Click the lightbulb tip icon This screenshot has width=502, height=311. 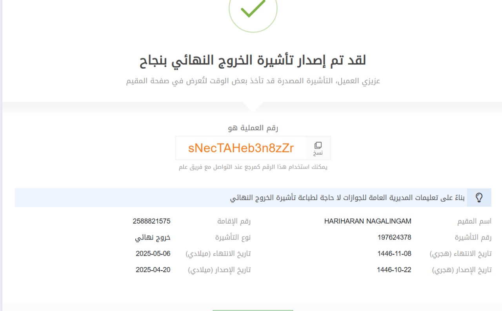tap(479, 198)
